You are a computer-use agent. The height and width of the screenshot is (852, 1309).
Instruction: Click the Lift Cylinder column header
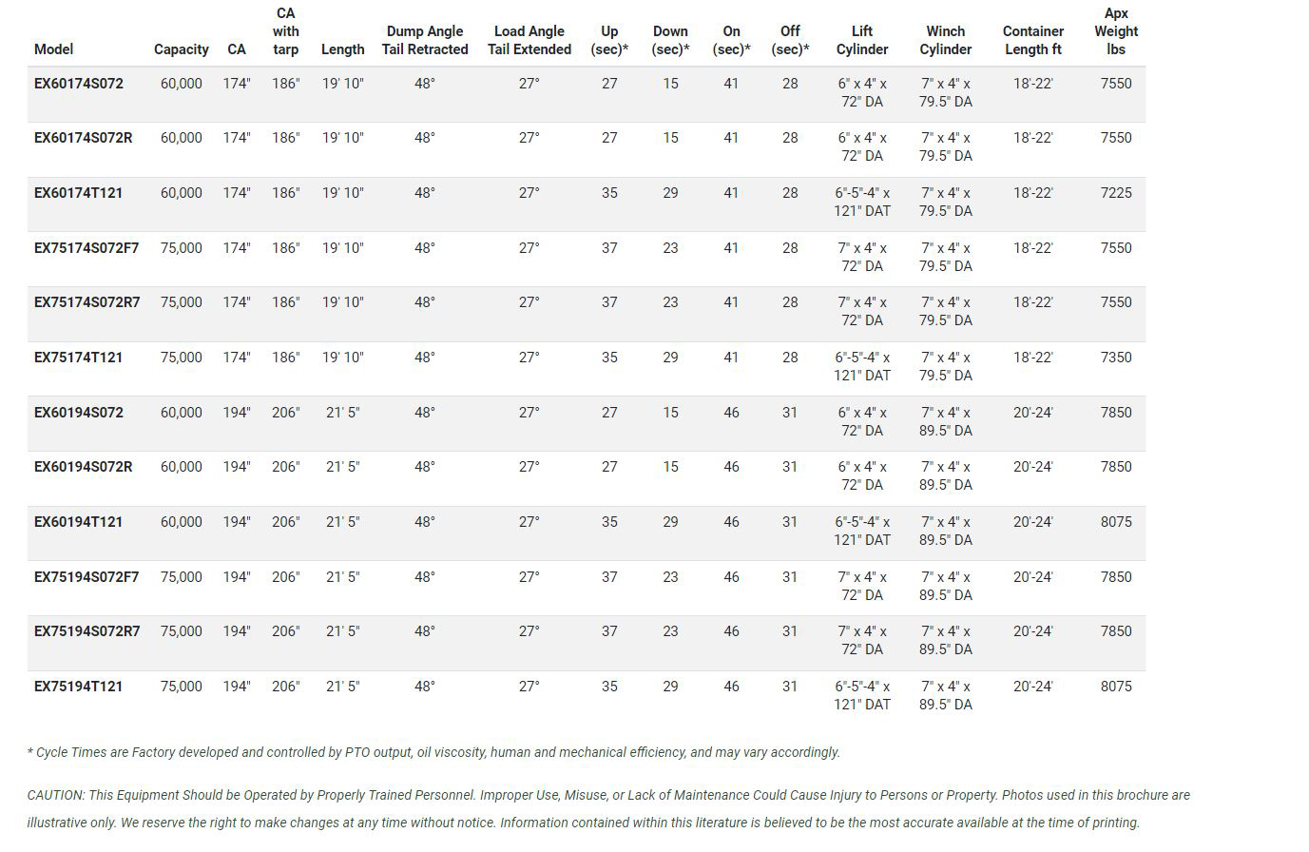pyautogui.click(x=862, y=41)
